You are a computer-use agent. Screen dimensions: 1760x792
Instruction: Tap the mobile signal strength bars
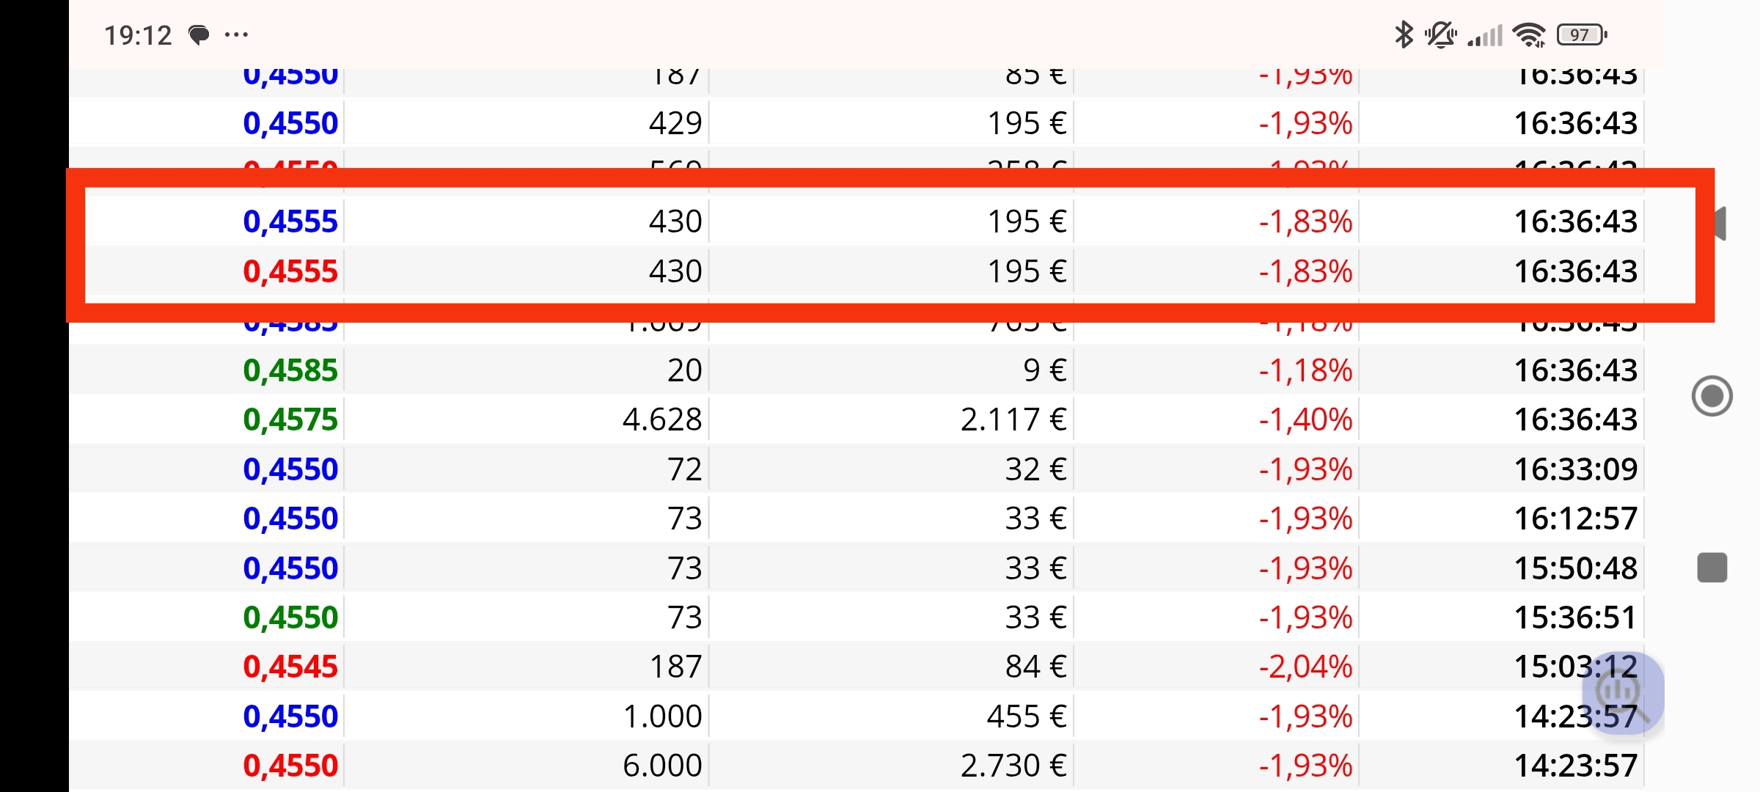(1485, 34)
